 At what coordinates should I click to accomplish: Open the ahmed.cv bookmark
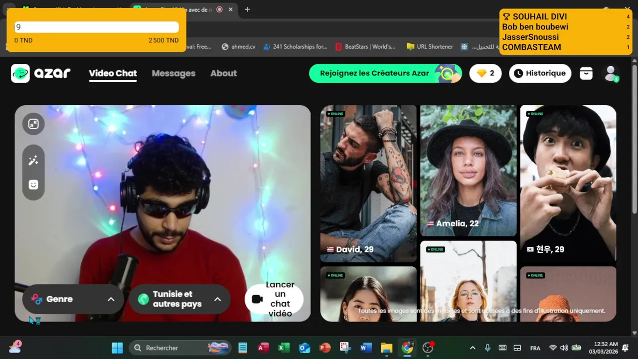pyautogui.click(x=238, y=46)
